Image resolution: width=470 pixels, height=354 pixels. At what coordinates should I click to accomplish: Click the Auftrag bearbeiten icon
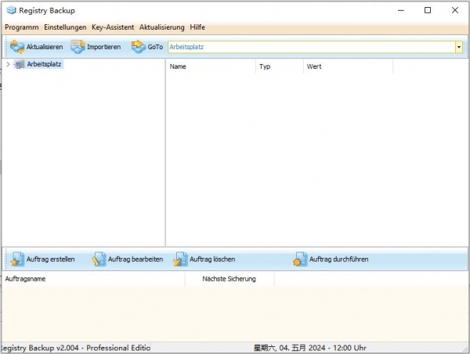pyautogui.click(x=99, y=259)
